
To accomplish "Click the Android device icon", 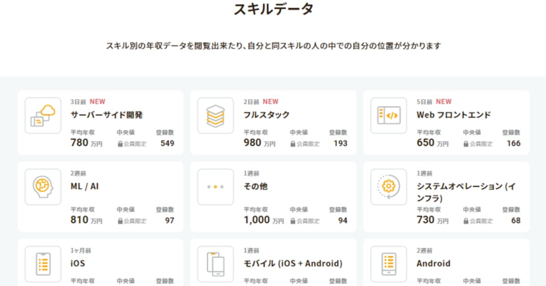I will tap(389, 264).
